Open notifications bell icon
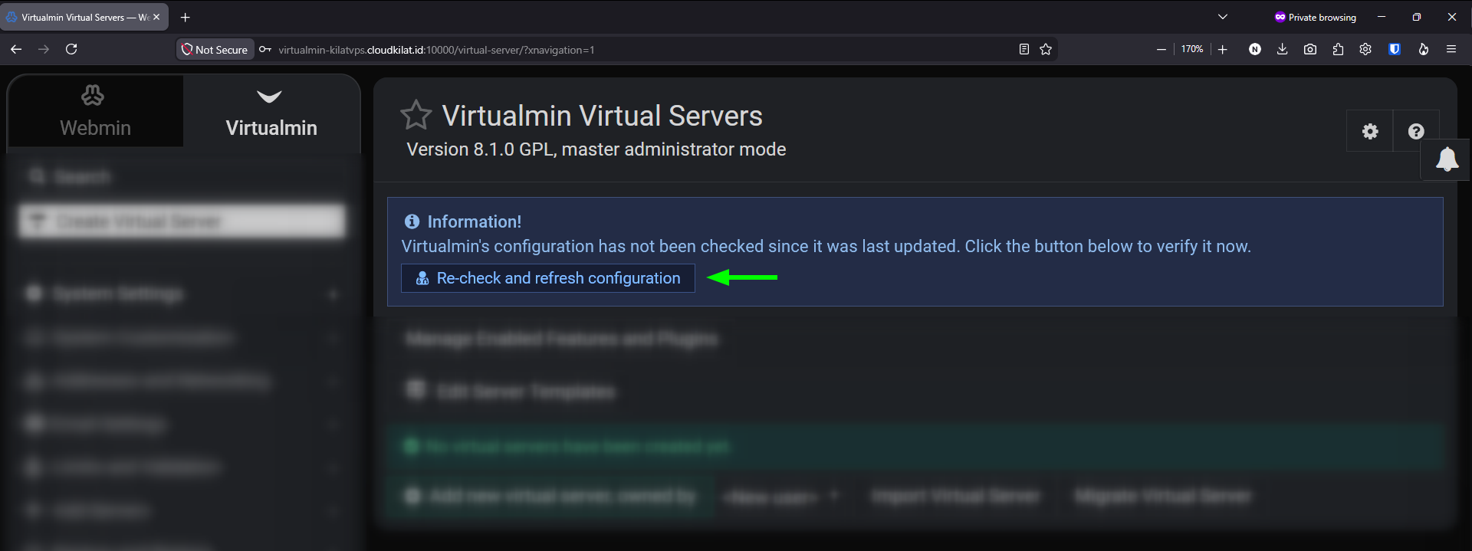This screenshot has height=551, width=1472. coord(1447,159)
